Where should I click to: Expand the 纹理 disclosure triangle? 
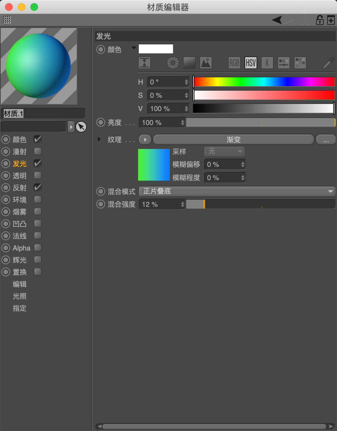click(99, 139)
